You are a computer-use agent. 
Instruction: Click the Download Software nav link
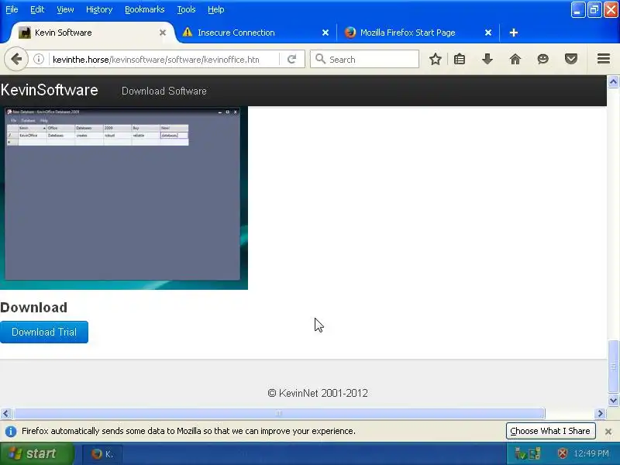coord(164,91)
